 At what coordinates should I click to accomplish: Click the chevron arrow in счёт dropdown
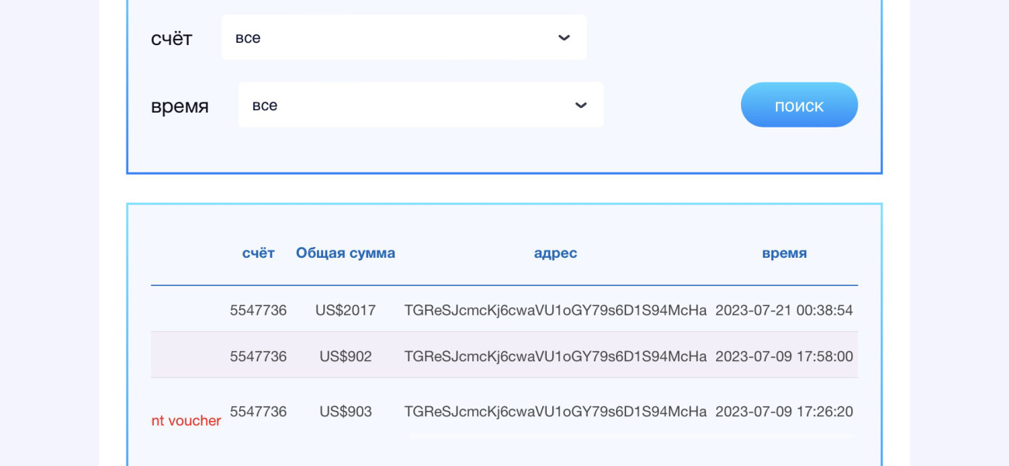click(564, 37)
